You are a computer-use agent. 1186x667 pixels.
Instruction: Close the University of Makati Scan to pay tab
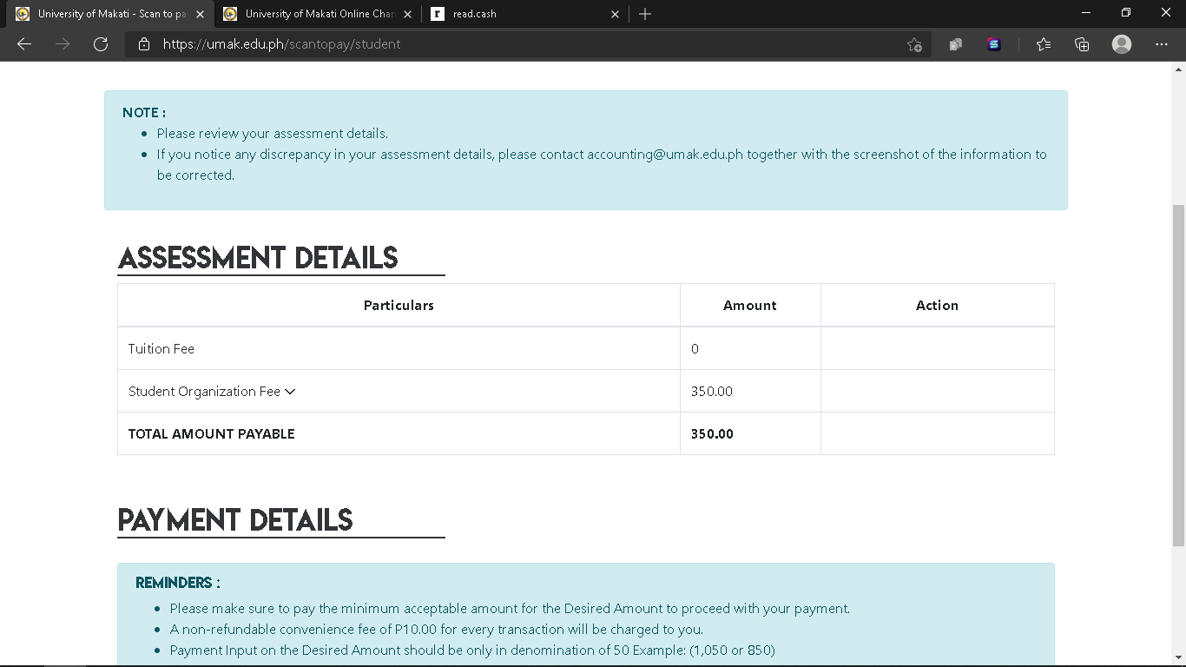click(201, 14)
